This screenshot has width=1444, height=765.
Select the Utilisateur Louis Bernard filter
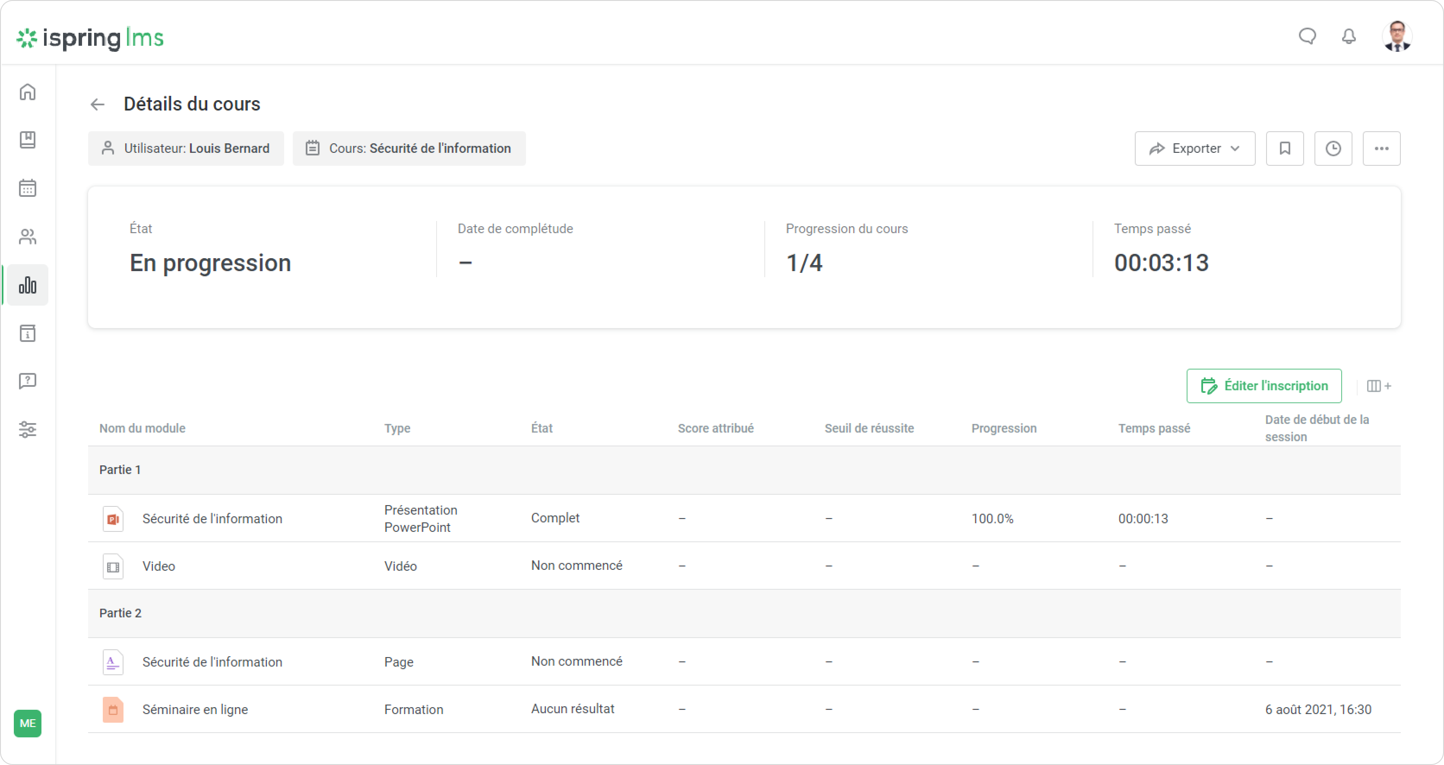point(186,149)
